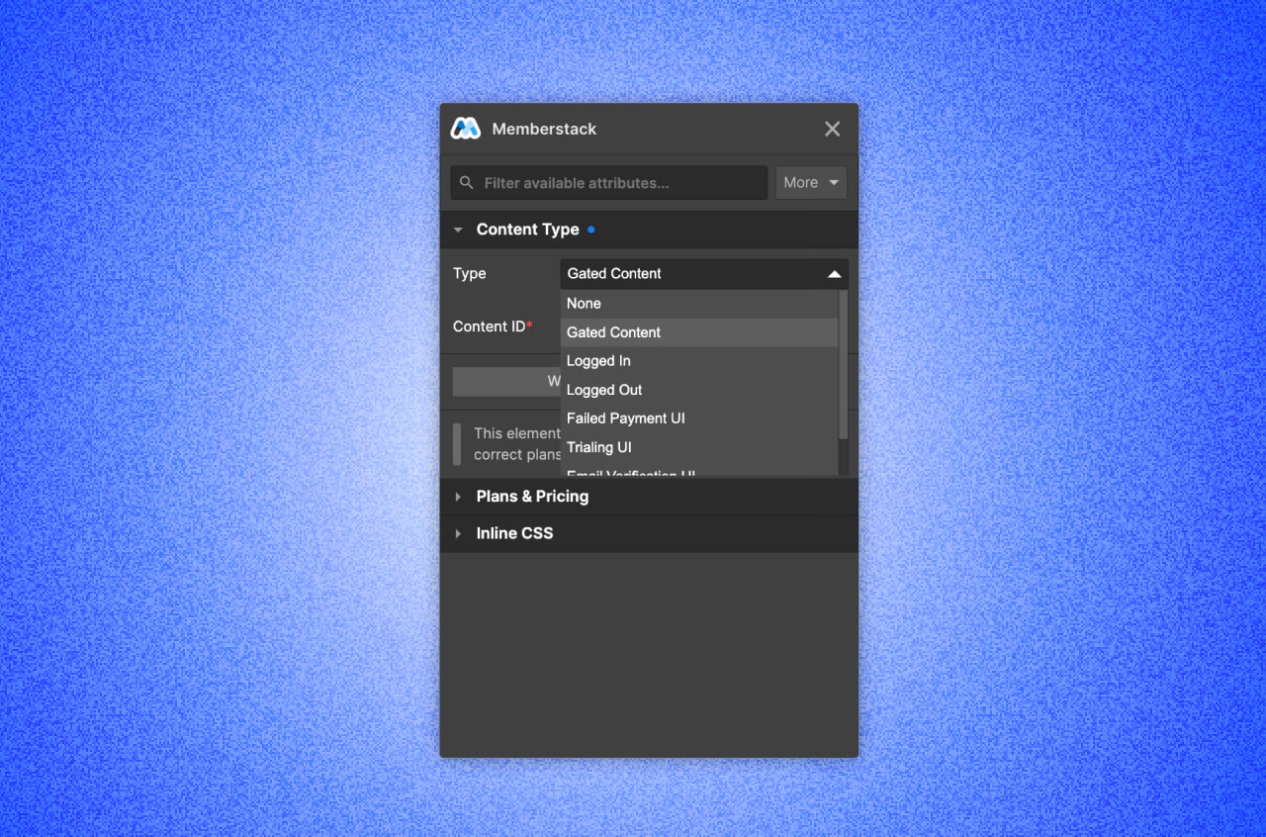Click the gray vertical bar beside the element note
Viewport: 1266px width, 837px height.
point(456,443)
